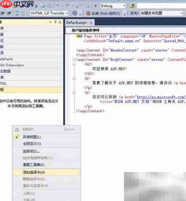This screenshot has height=201, width=186.
Task: Click the CodeBehind="Default.aspx.cs" code line
Action: [x=135, y=41]
